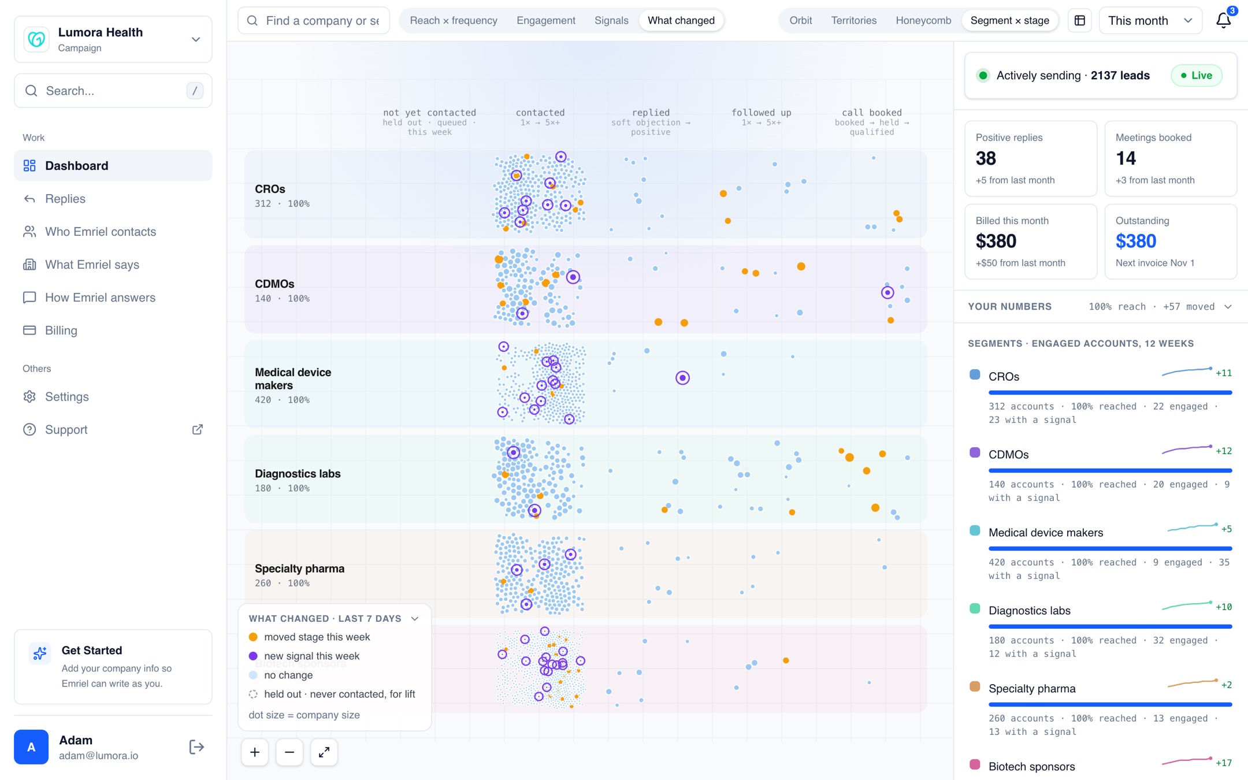
Task: Open the notifications bell
Action: 1223,20
